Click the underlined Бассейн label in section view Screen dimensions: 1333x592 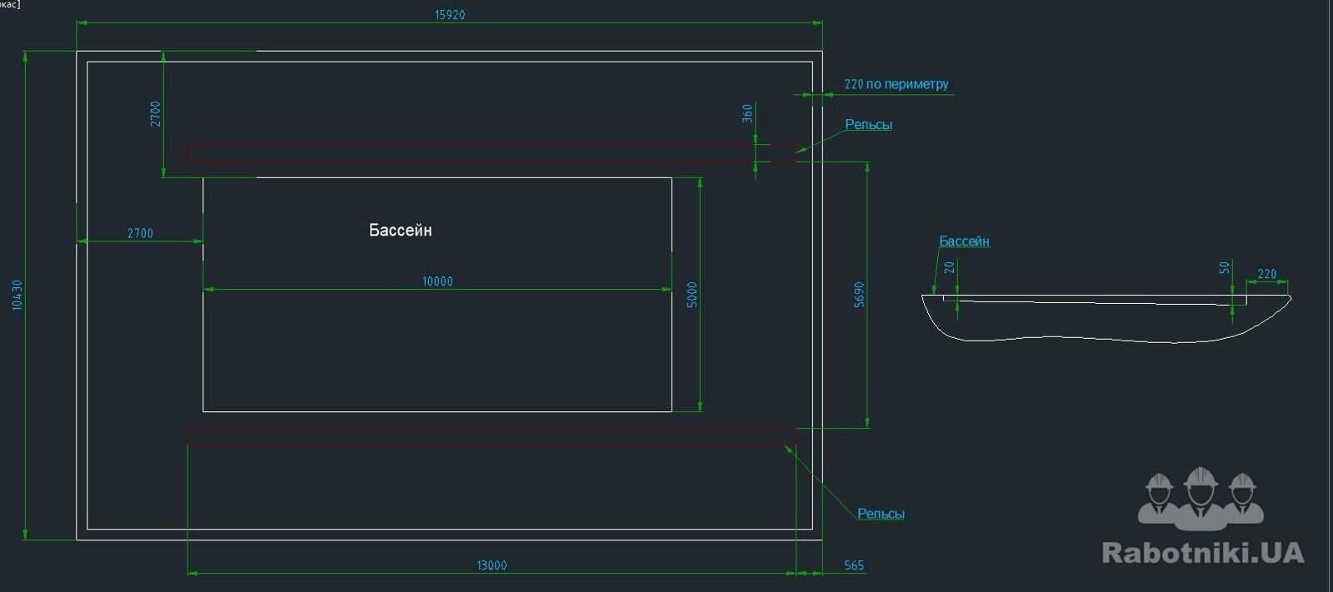[x=964, y=241]
